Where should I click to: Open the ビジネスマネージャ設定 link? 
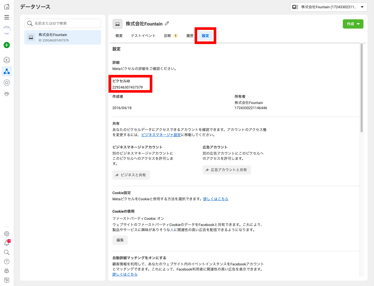pyautogui.click(x=161, y=135)
